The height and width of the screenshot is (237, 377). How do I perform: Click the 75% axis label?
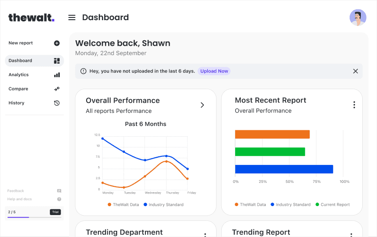[317, 181]
